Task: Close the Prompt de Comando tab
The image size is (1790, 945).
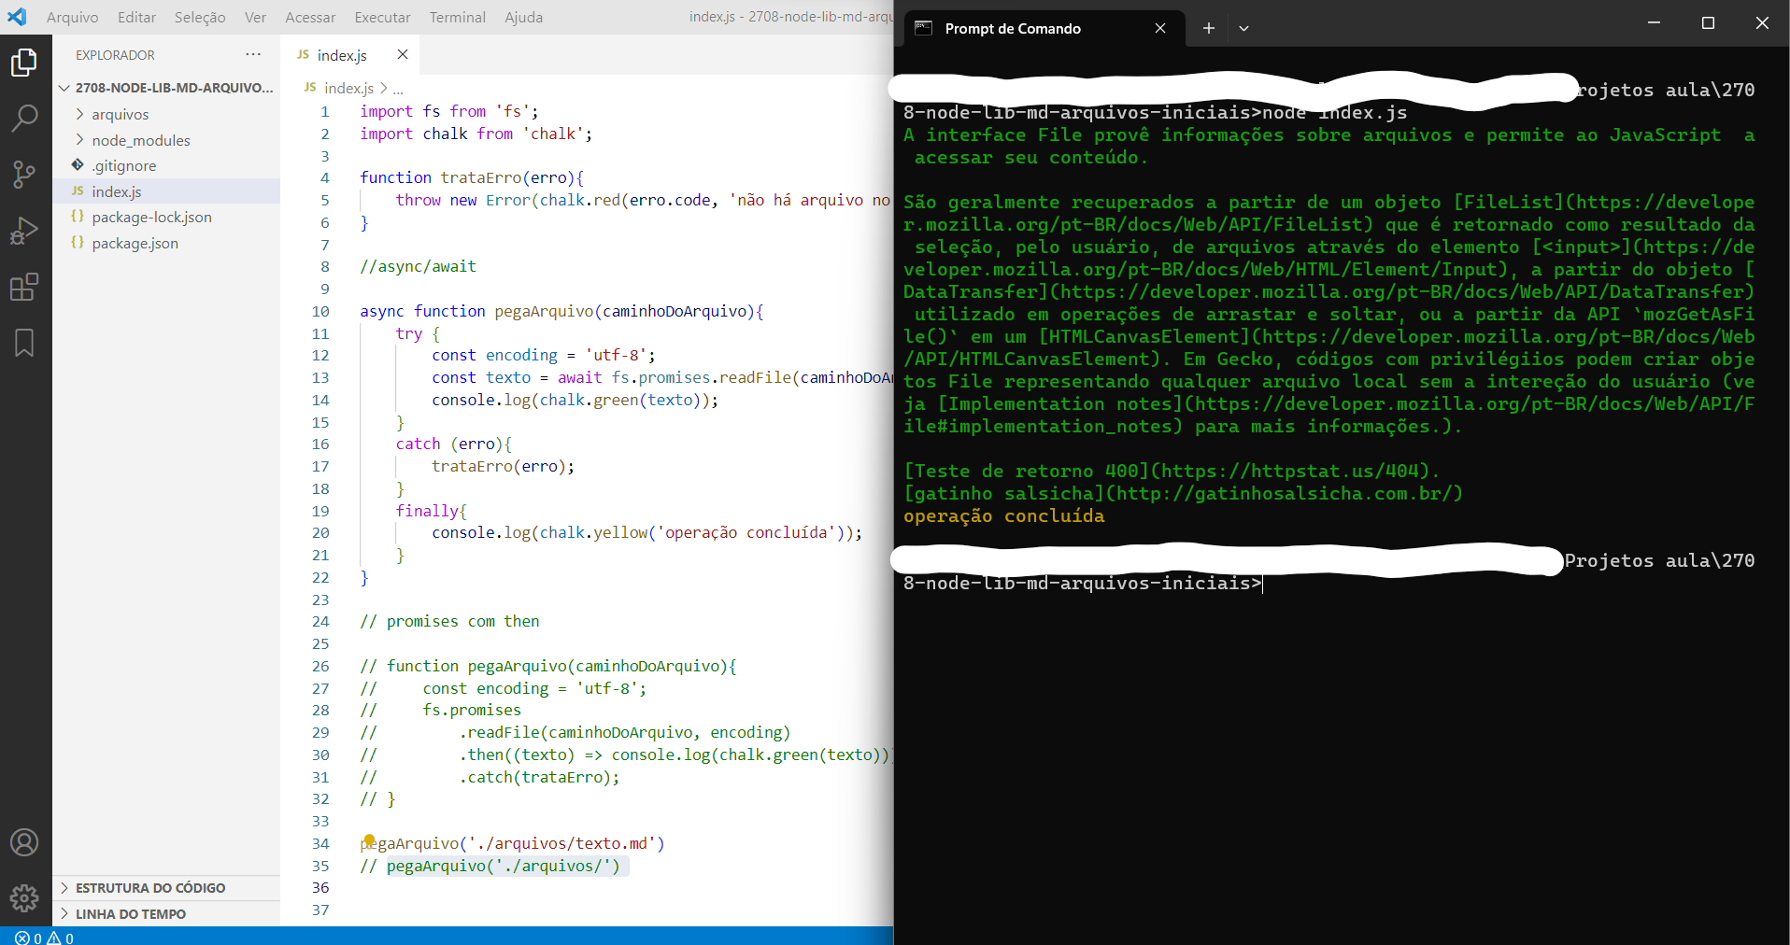Action: tap(1160, 28)
